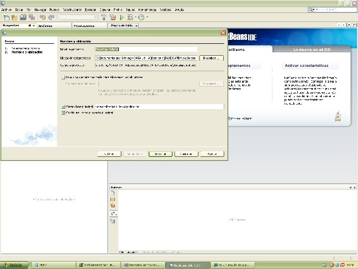Click the maximize editor window icon
The height and width of the screenshot is (269, 358).
coord(355,25)
